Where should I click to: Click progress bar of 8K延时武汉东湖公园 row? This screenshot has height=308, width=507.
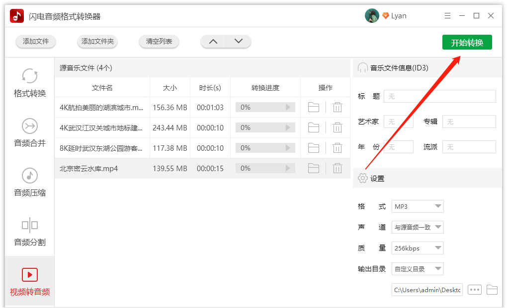pyautogui.click(x=265, y=148)
